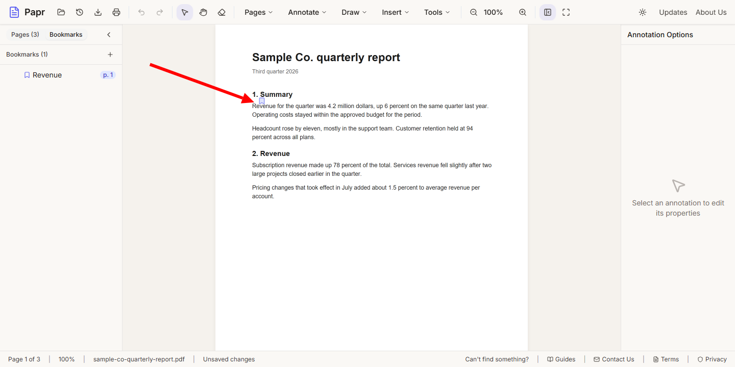Open the Terms footer link

(666, 359)
